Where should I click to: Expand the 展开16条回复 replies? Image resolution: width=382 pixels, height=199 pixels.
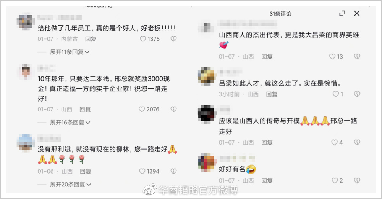coord(70,122)
